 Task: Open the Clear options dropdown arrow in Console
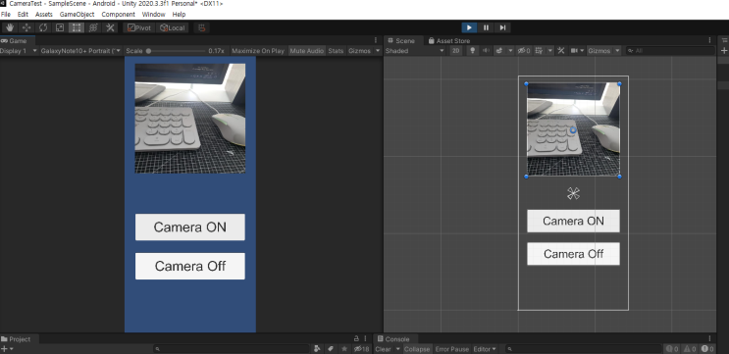pyautogui.click(x=398, y=349)
